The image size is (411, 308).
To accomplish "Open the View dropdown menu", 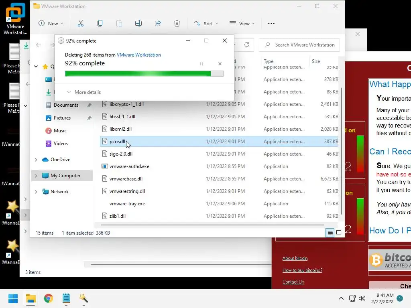I will click(242, 24).
